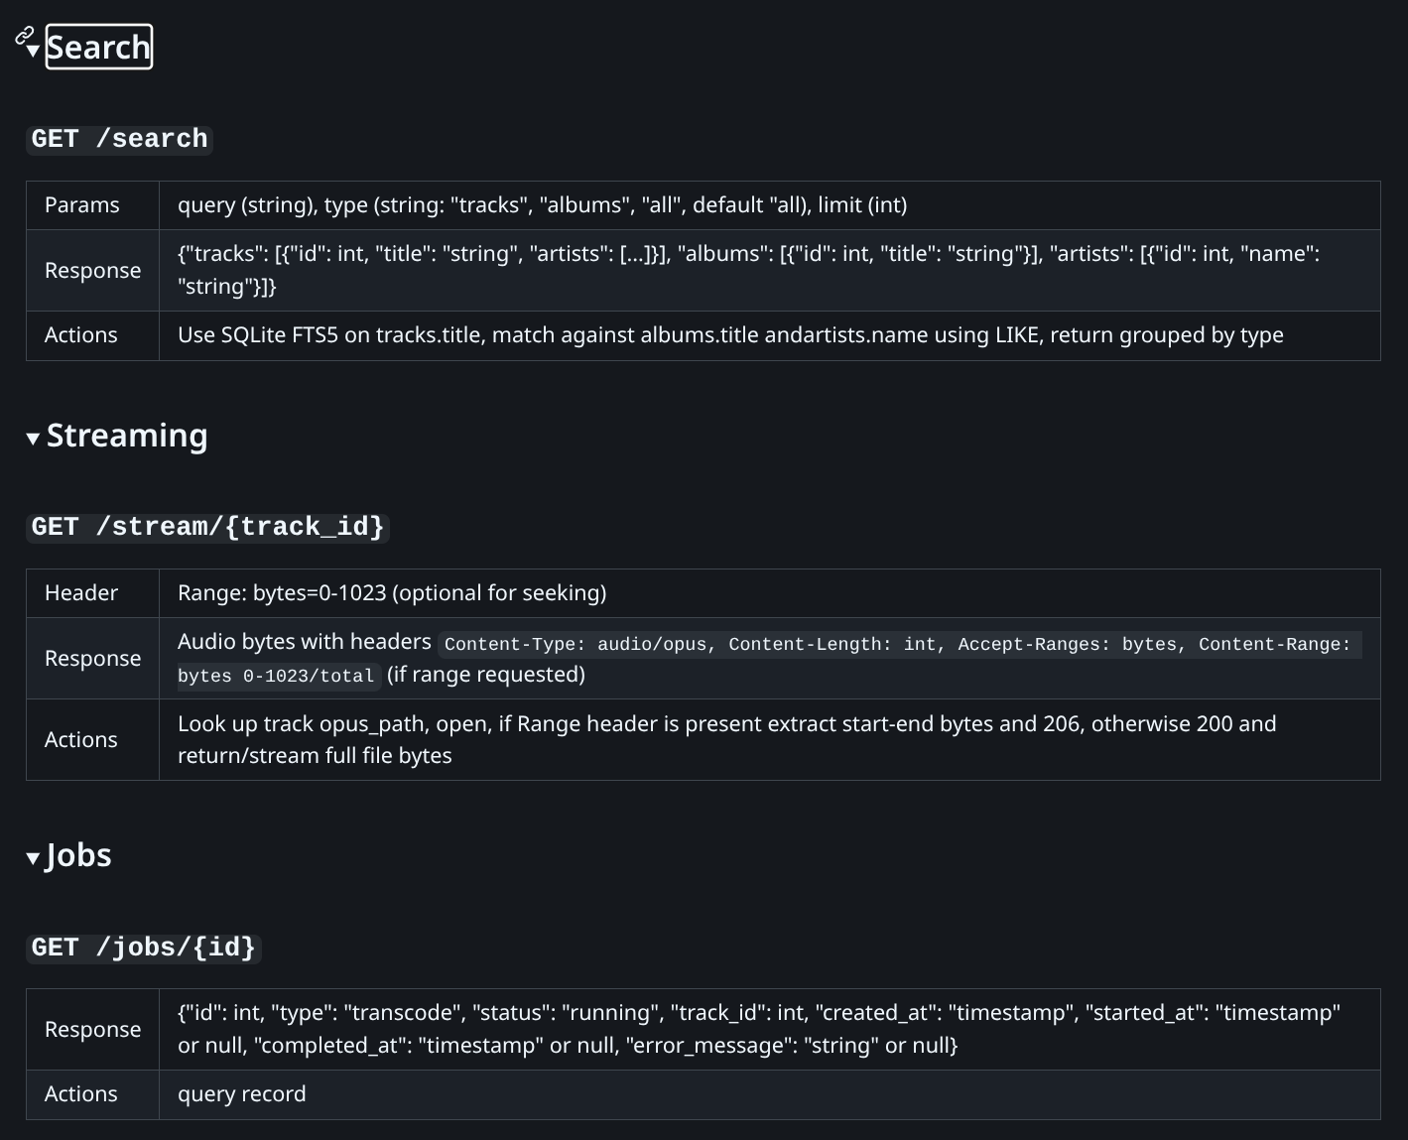1408x1140 pixels.
Task: Click the Streaming section heading
Action: [127, 436]
